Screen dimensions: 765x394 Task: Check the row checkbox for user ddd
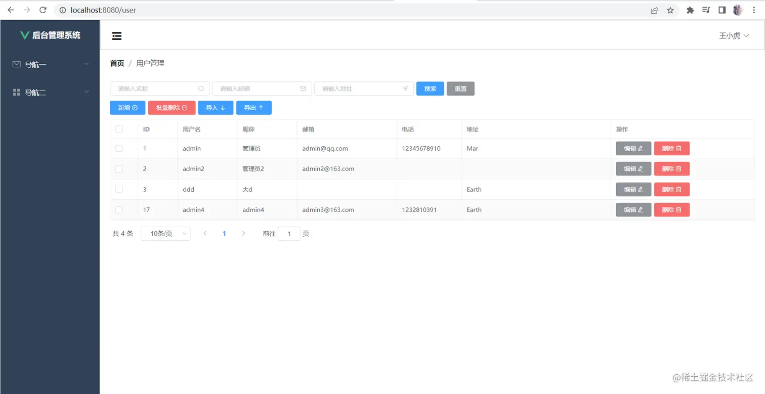[x=119, y=189]
